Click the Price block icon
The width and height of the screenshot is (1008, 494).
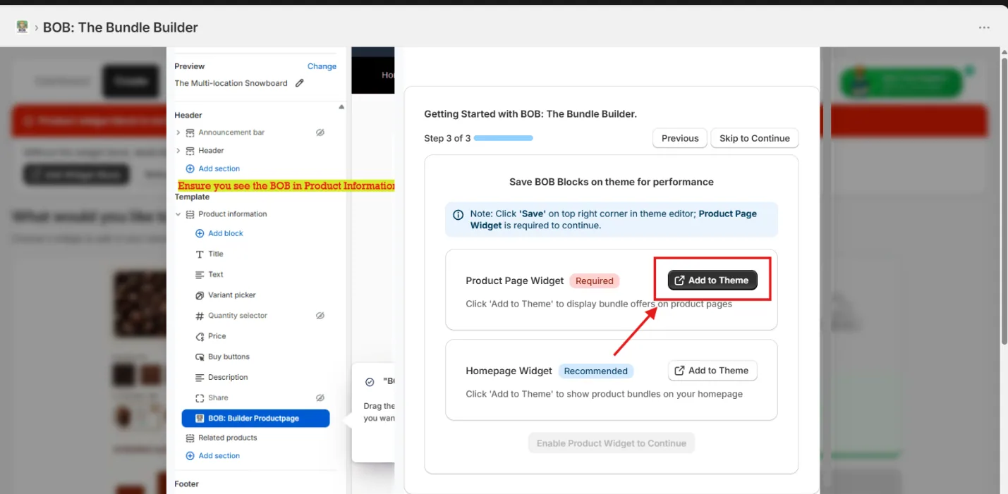(200, 336)
